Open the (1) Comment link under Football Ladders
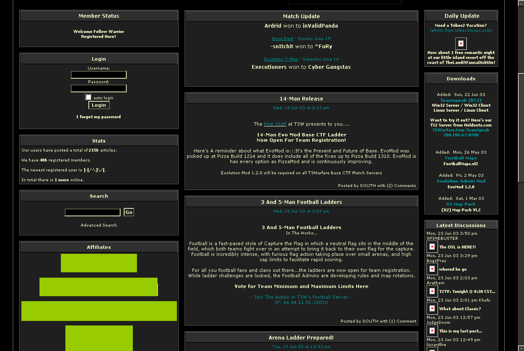Image resolution: width=524 pixels, height=351 pixels. 403,321
